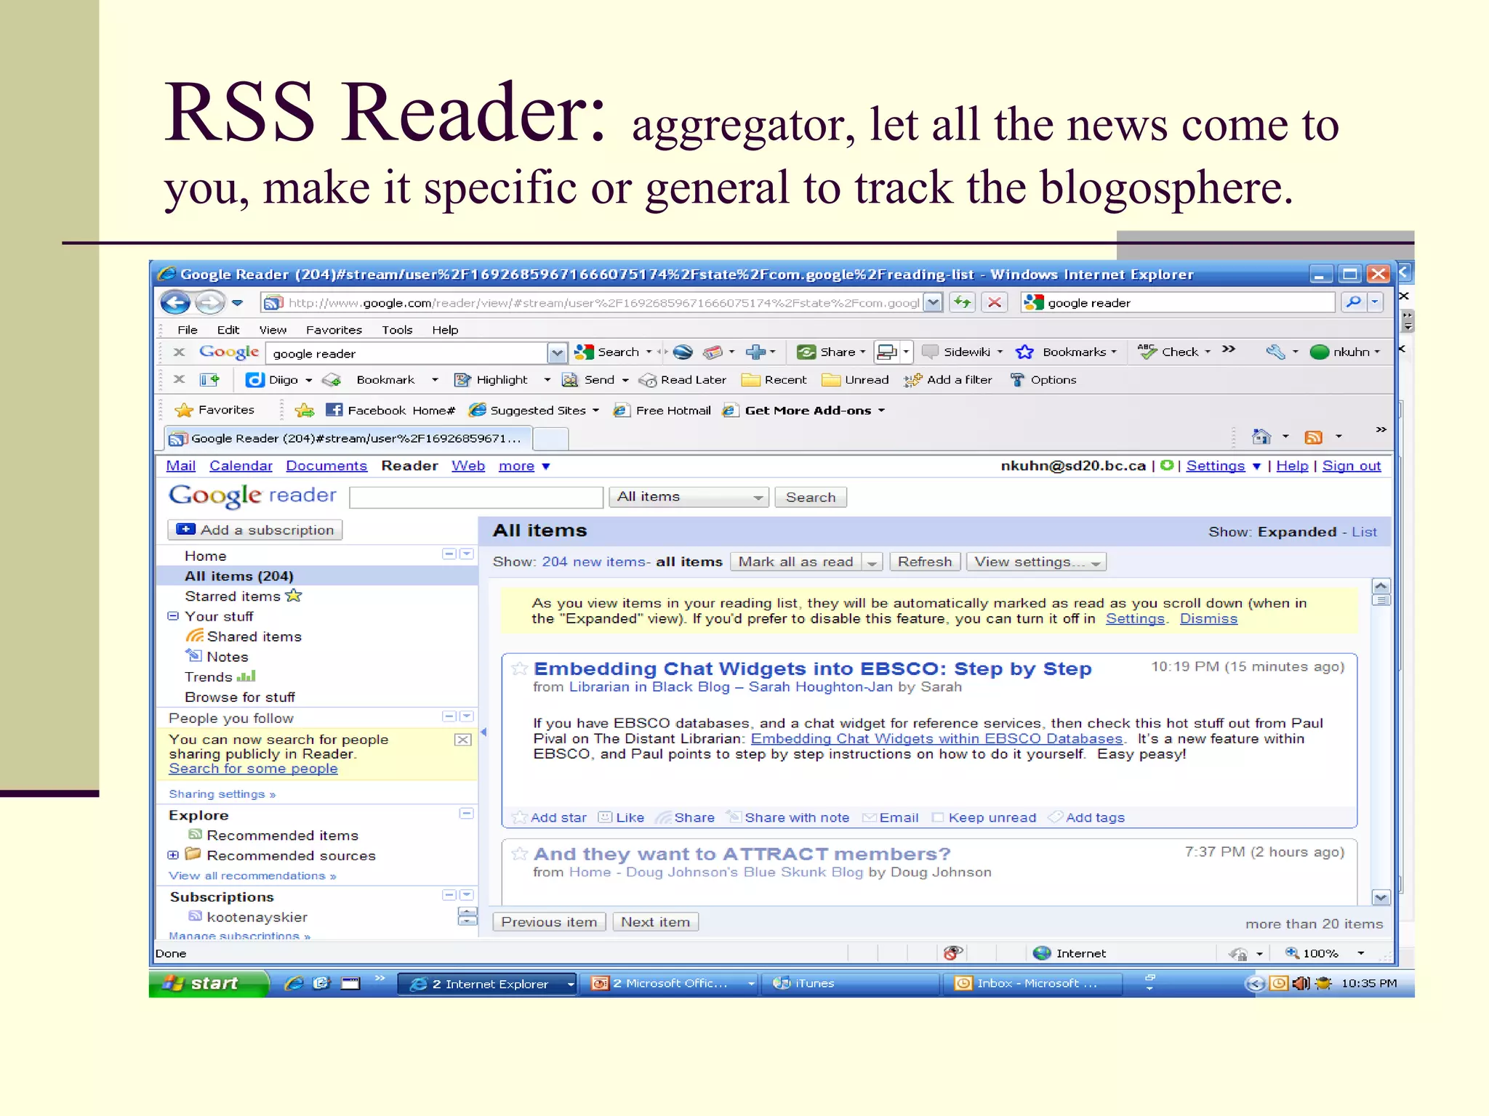Open the Edit menu
1489x1116 pixels.
(228, 330)
